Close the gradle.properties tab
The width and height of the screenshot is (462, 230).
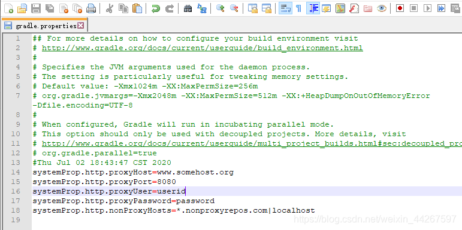coord(80,26)
